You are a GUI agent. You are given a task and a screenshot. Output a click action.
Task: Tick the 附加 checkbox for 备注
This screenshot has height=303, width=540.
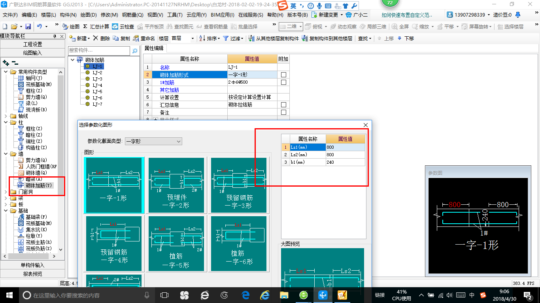point(283,112)
